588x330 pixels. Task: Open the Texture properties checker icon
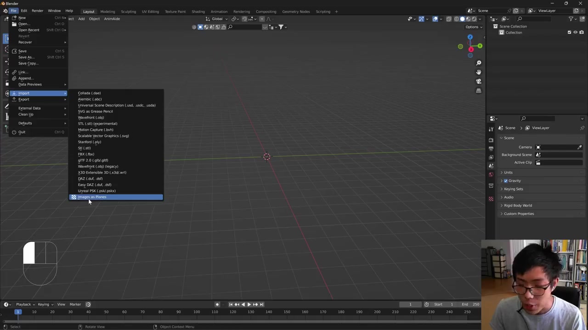point(491,199)
